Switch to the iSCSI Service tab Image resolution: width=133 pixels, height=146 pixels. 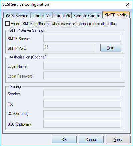pos(17,15)
